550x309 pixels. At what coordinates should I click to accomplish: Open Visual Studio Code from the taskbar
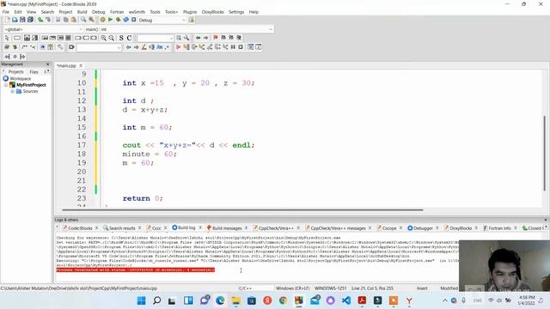click(346, 300)
